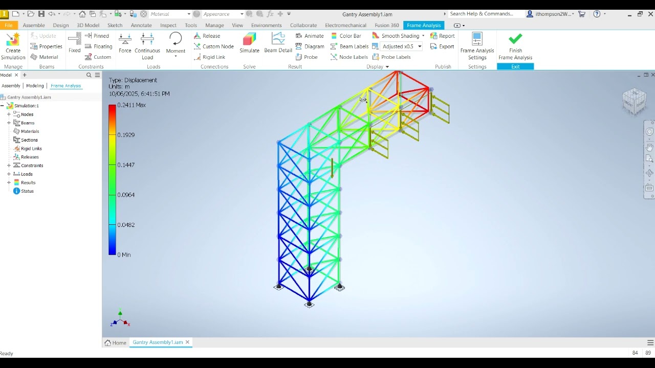Viewport: 655px width, 368px height.
Task: Open the Diagram result tool
Action: pyautogui.click(x=310, y=47)
